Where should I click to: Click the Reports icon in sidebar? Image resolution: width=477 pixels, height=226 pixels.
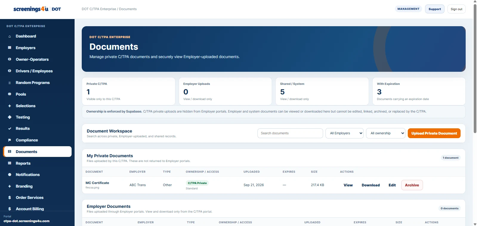click(10, 163)
